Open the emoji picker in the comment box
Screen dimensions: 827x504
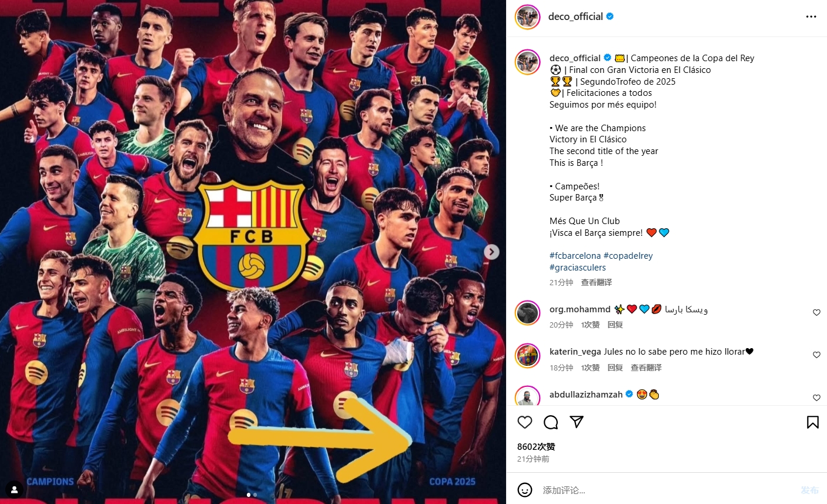point(525,490)
